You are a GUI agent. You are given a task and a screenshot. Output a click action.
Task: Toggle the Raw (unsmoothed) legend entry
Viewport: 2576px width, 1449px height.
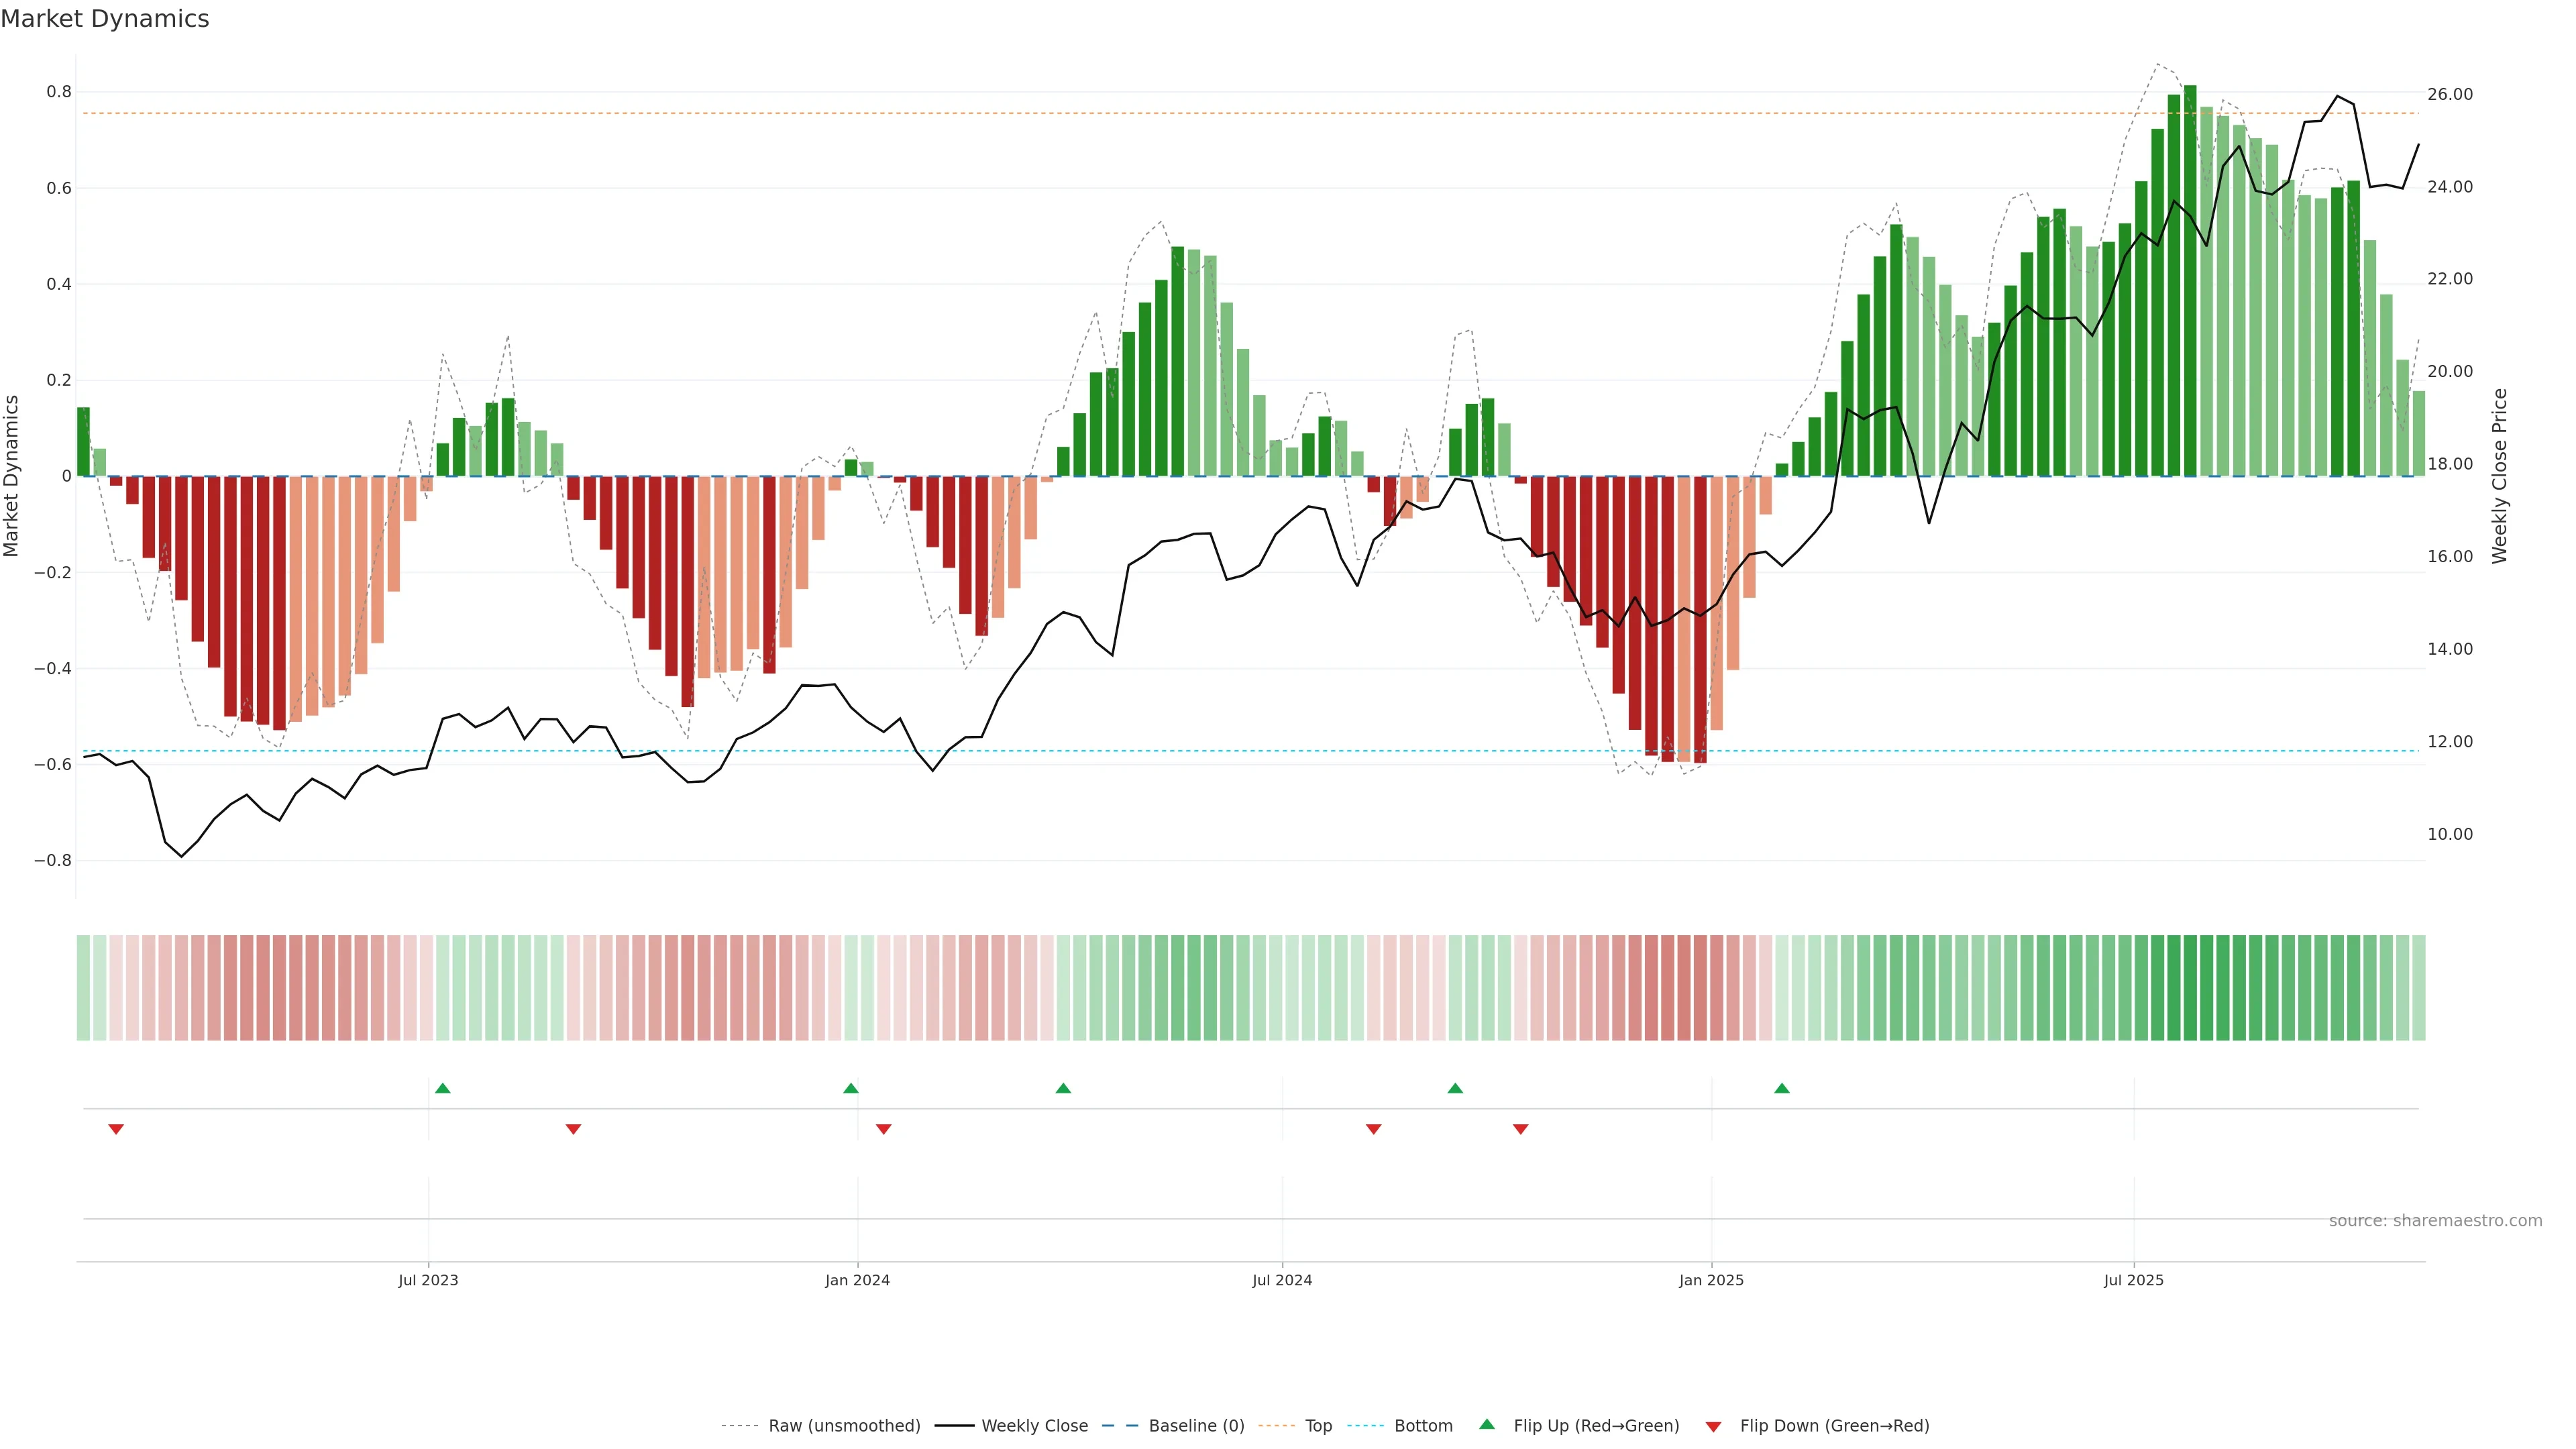(x=844, y=1426)
